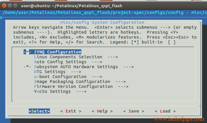207x123 pixels.
Task: Click the Exit button
Action: [71, 111]
